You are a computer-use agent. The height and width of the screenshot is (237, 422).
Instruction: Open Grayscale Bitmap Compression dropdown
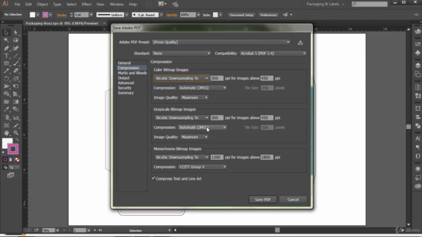[x=202, y=127]
